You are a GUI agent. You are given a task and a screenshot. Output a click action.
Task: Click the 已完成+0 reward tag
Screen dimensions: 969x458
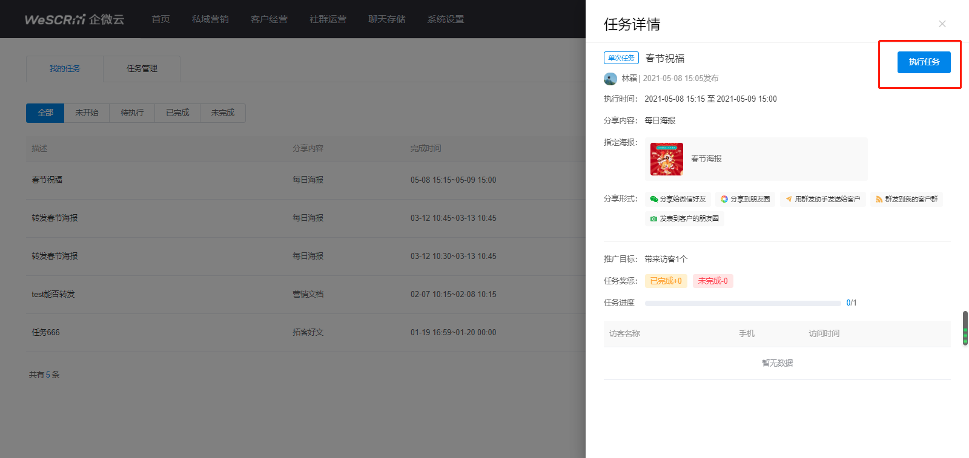(x=666, y=281)
